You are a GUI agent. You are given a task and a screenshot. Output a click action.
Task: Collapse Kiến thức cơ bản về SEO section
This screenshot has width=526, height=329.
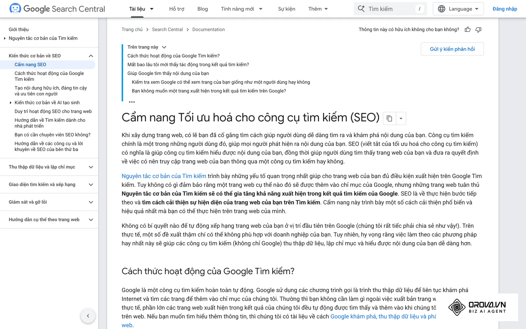tap(91, 56)
